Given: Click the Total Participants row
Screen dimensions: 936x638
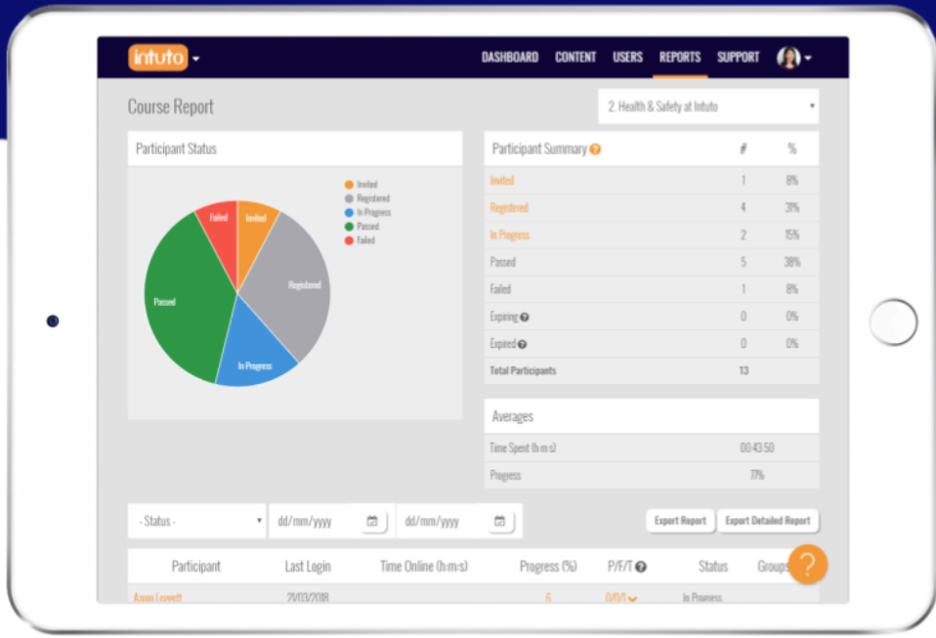Looking at the screenshot, I should (x=652, y=370).
